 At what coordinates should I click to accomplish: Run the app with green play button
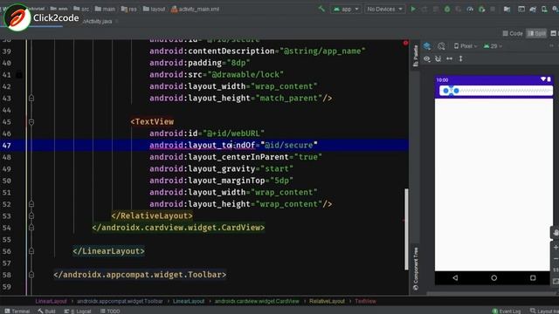click(413, 9)
